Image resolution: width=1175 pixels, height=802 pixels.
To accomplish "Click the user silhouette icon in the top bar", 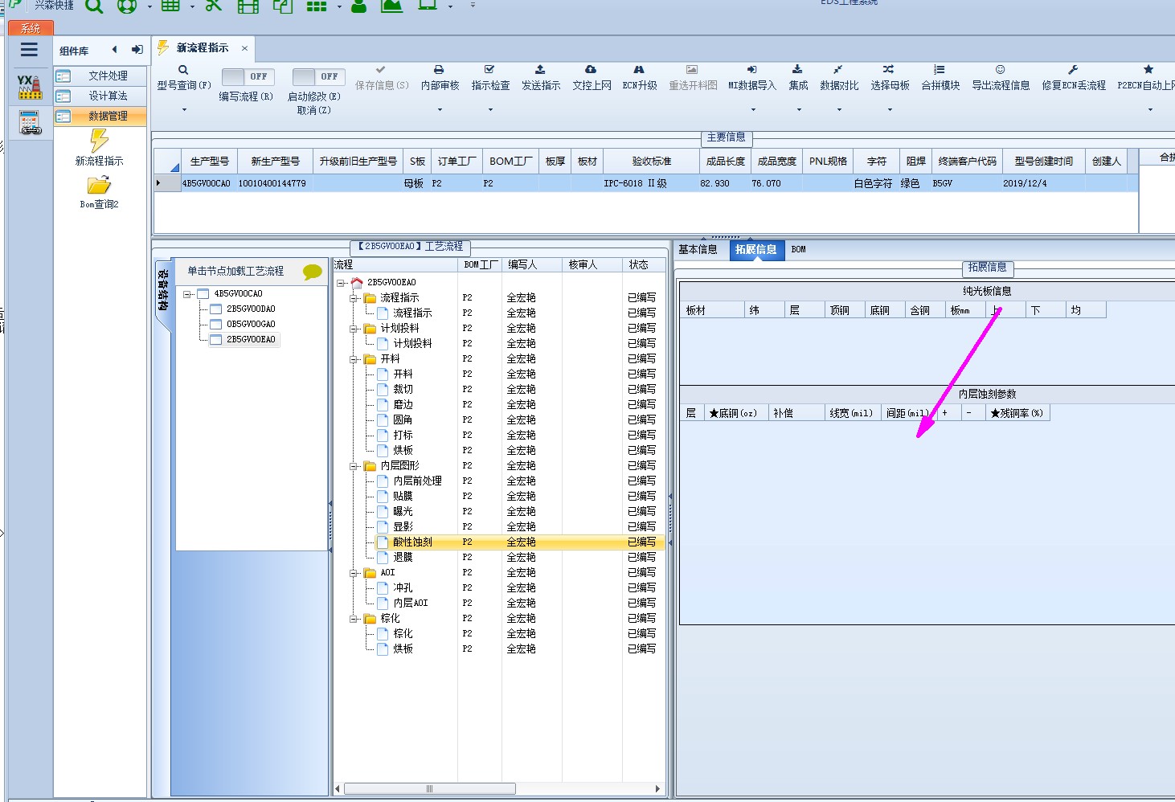I will coord(358,6).
